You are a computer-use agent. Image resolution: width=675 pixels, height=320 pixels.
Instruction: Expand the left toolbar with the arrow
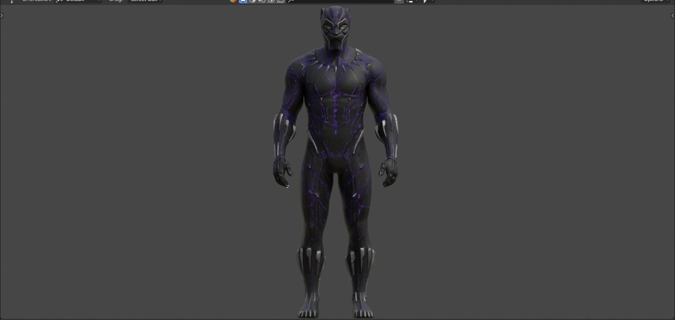(x=1, y=16)
